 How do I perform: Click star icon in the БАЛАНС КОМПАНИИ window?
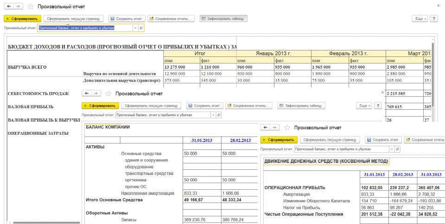[108, 93]
